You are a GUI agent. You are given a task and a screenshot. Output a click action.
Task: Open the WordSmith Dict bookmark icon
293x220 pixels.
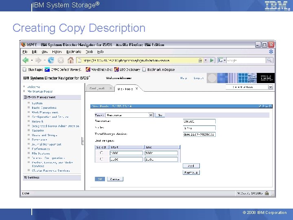[88, 70]
